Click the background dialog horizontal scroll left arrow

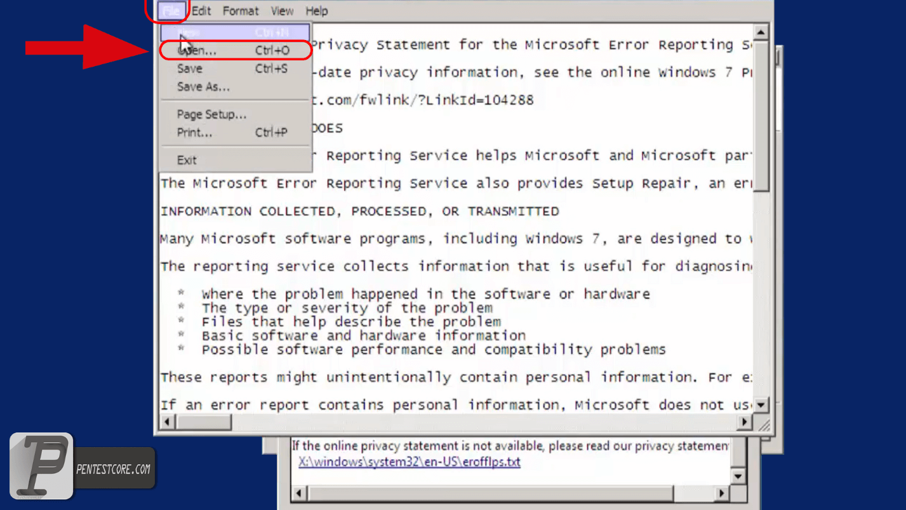coord(299,493)
